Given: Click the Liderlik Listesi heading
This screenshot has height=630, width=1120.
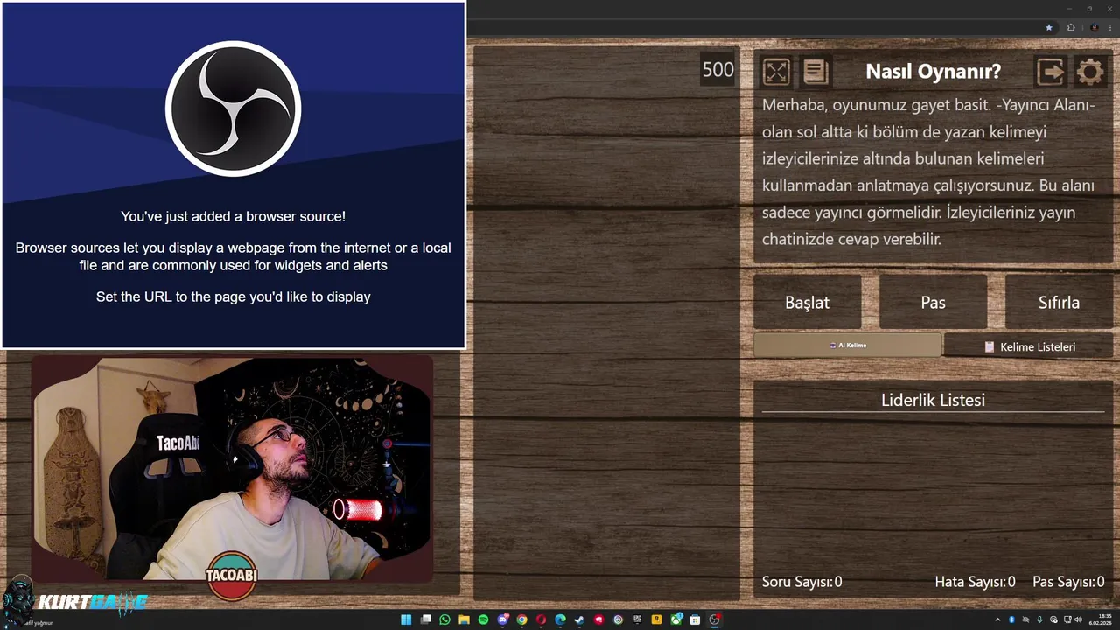Looking at the screenshot, I should pyautogui.click(x=933, y=400).
